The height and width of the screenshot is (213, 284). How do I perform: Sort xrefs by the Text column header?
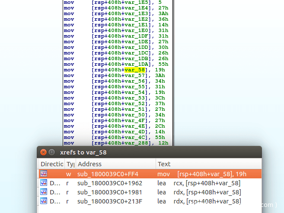[x=164, y=164]
